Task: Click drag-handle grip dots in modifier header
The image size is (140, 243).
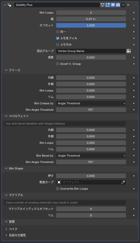Action: [135, 5]
